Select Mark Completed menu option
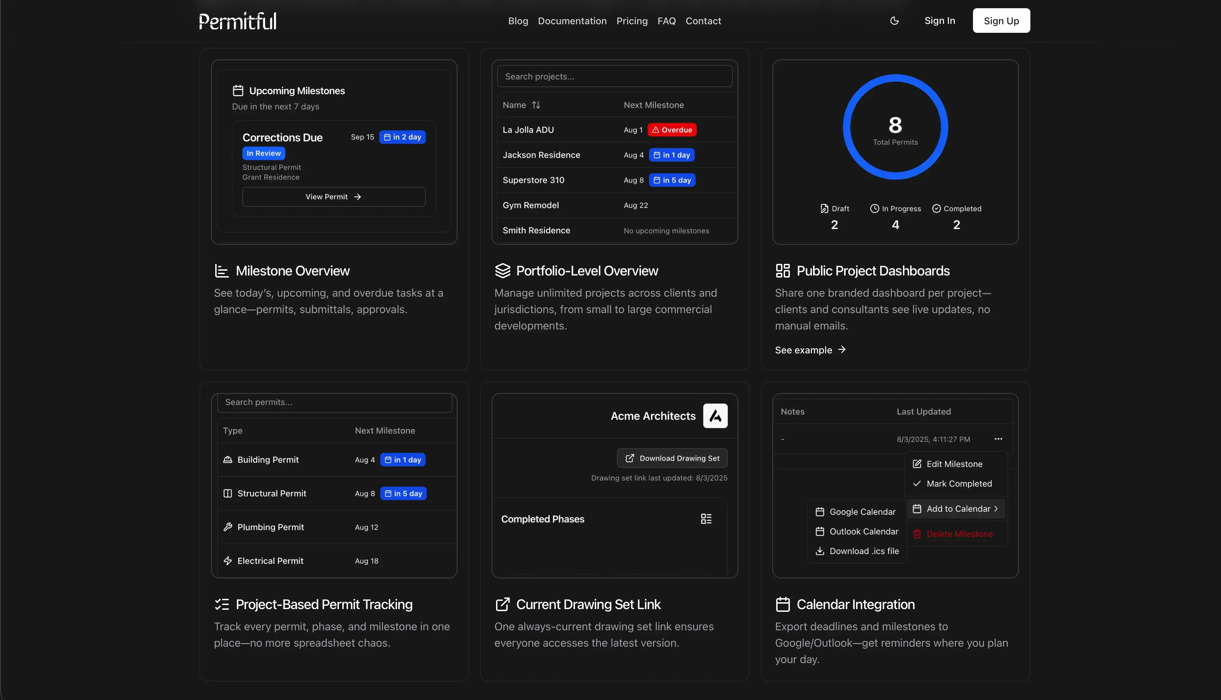 (x=958, y=484)
